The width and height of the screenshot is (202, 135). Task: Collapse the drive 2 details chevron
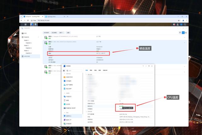click(x=184, y=43)
